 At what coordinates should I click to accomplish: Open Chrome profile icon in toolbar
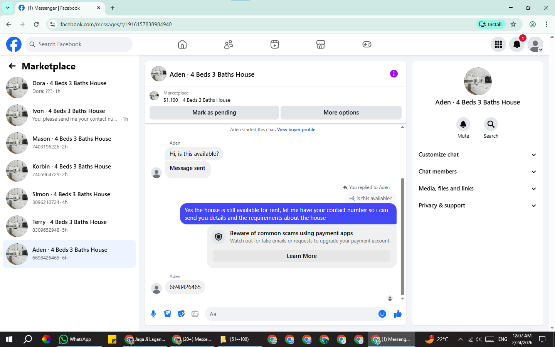[533, 24]
